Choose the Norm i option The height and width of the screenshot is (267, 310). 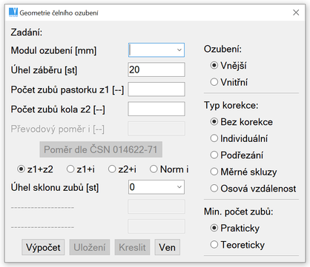(x=169, y=169)
